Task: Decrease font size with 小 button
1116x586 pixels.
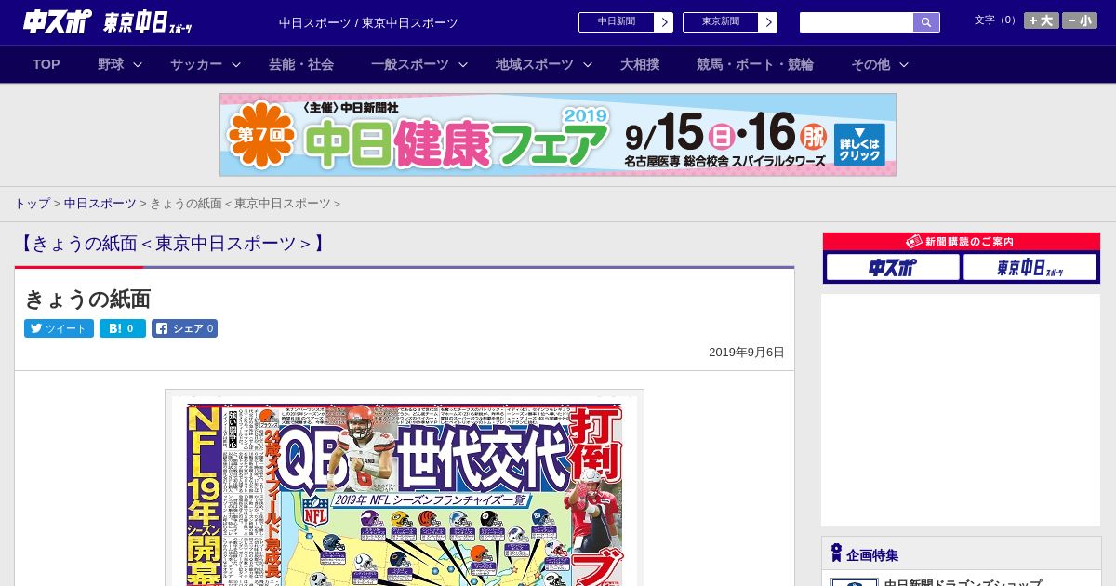Action: pyautogui.click(x=1080, y=20)
